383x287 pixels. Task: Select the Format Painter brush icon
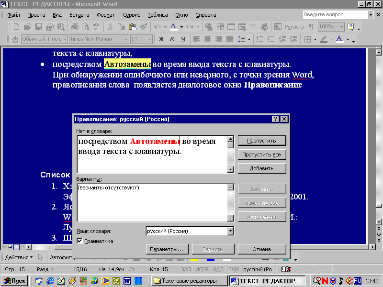[x=144, y=27]
